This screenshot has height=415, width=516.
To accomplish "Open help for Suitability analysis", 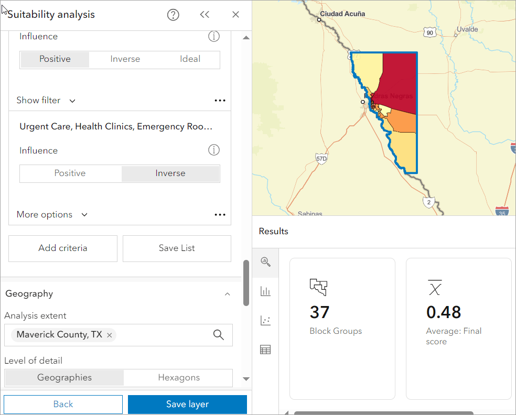I will [x=173, y=15].
